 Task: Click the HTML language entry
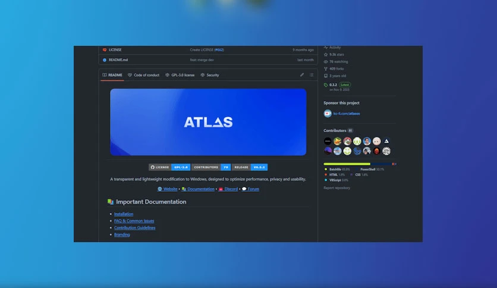[334, 175]
